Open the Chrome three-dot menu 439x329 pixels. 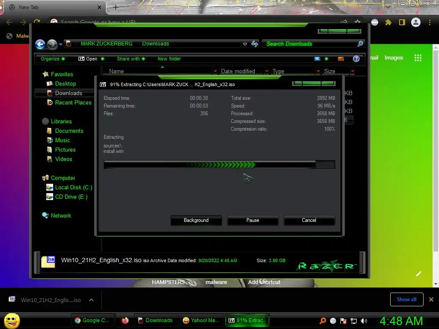(x=430, y=22)
